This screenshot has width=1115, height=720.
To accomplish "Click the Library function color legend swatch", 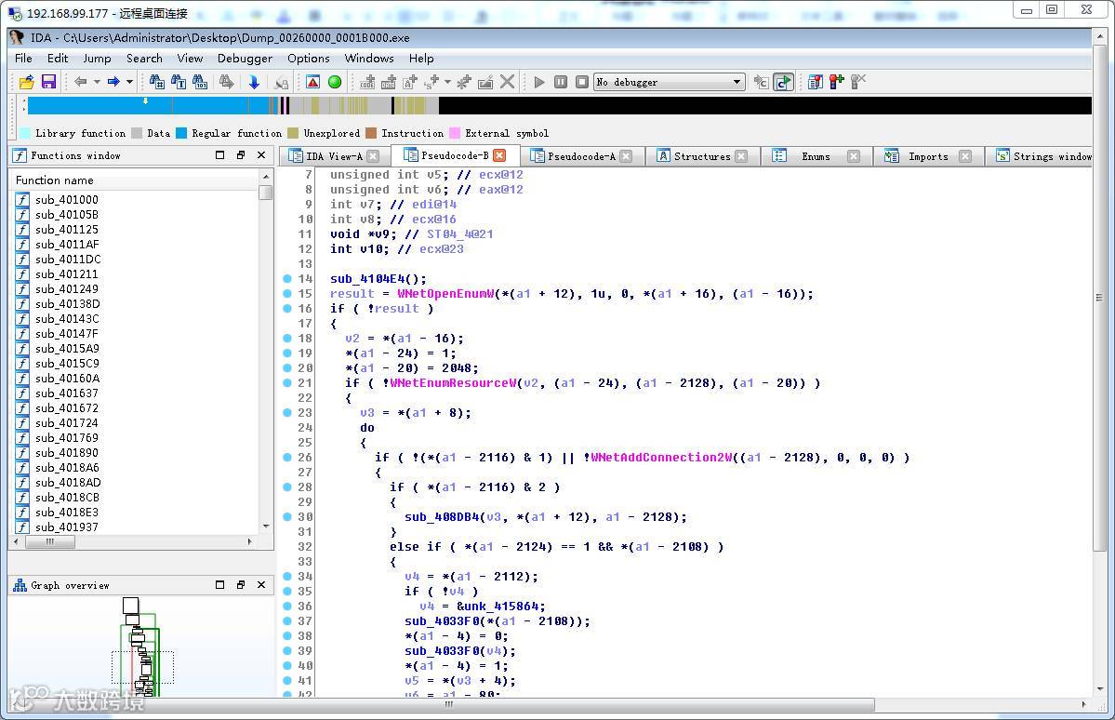I will (x=25, y=133).
